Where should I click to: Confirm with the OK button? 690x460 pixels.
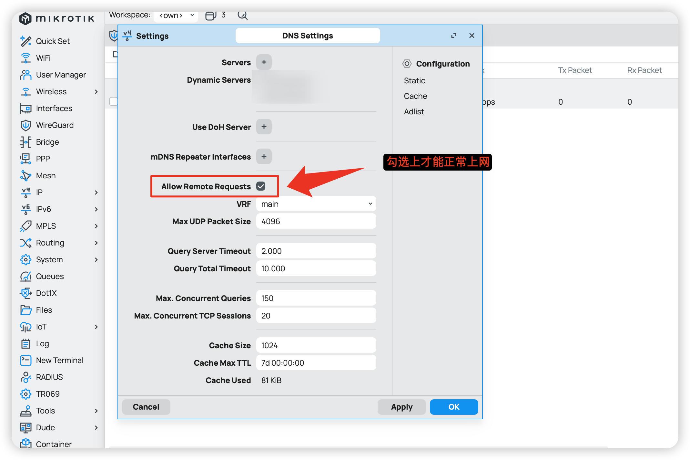click(x=454, y=407)
